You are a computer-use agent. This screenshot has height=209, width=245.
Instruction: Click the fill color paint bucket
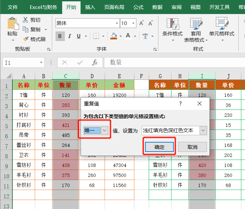pos(114,36)
